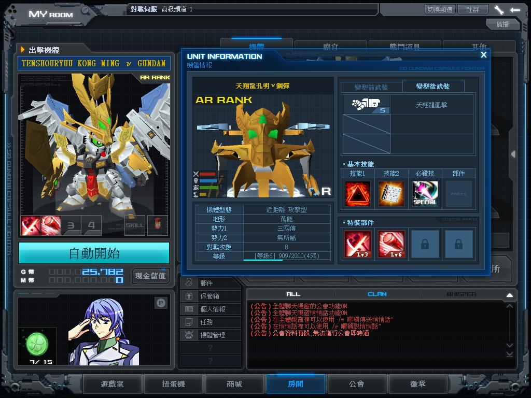Select the last locked custom part slot
Screen dimensions: 531x398
[x=458, y=244]
